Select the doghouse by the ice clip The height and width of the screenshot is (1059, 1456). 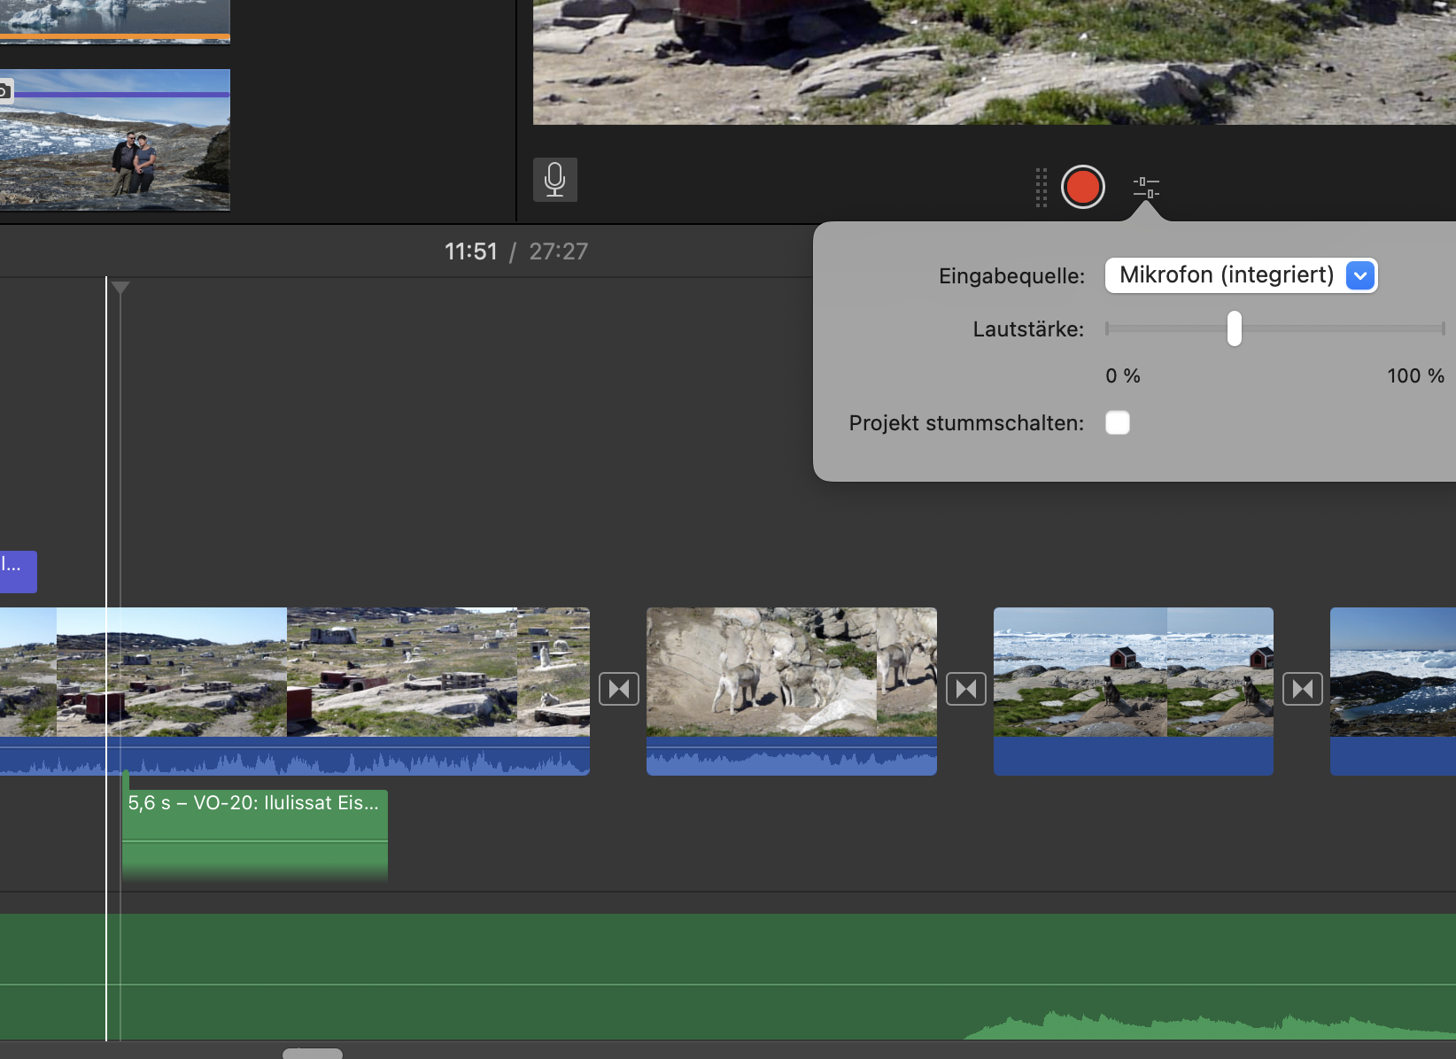[1133, 671]
